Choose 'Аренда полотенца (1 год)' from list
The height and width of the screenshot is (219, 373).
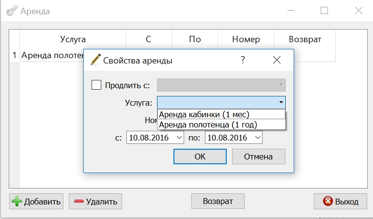tap(221, 125)
